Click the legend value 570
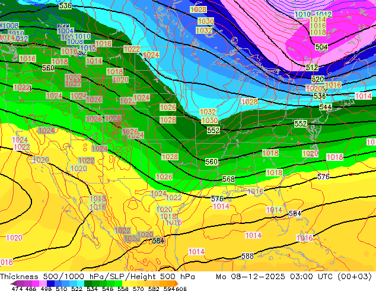Viewport: 376px width, 291px height. [x=138, y=289]
